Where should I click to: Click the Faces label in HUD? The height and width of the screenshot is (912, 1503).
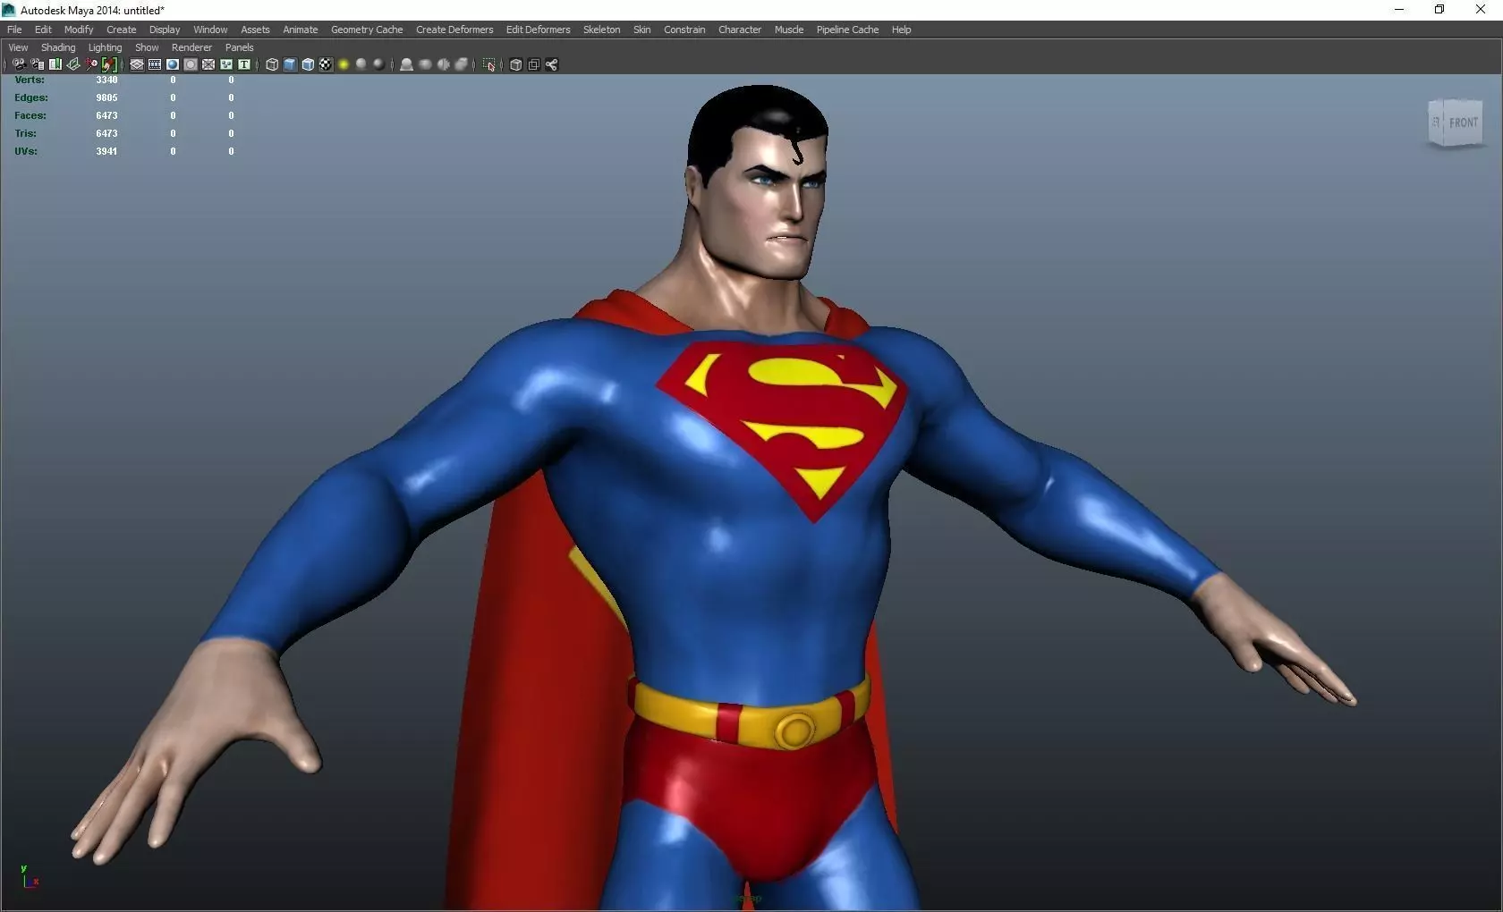coord(30,115)
